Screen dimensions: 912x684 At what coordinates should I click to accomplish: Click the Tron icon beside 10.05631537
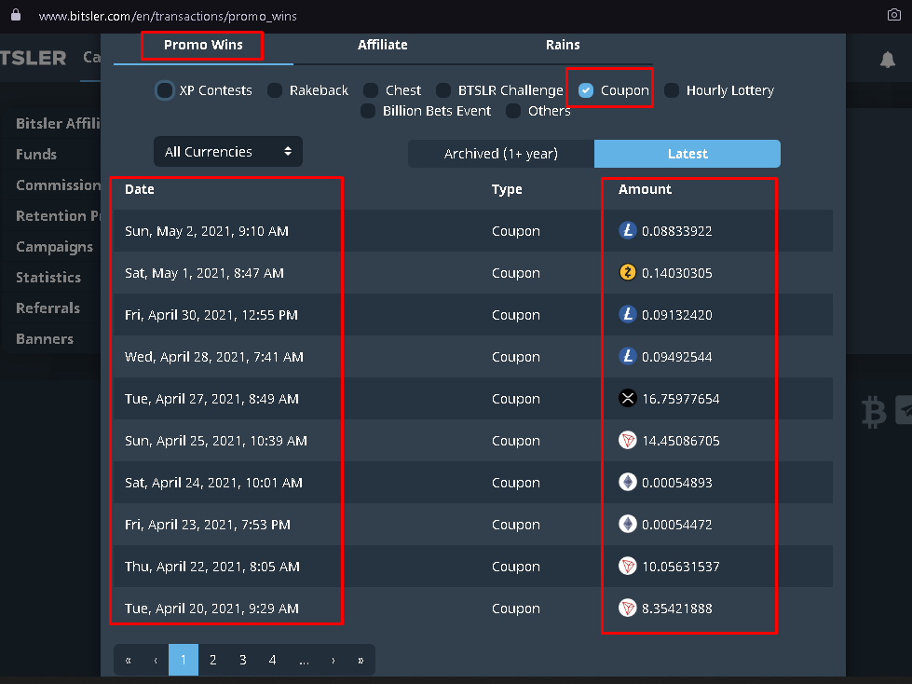tap(628, 566)
